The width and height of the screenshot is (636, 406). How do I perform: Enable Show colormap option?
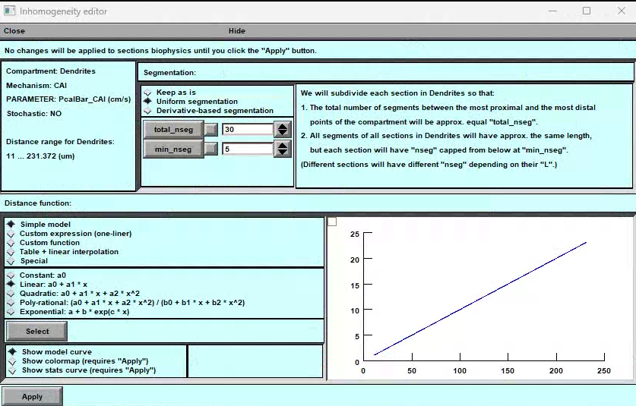tap(11, 361)
